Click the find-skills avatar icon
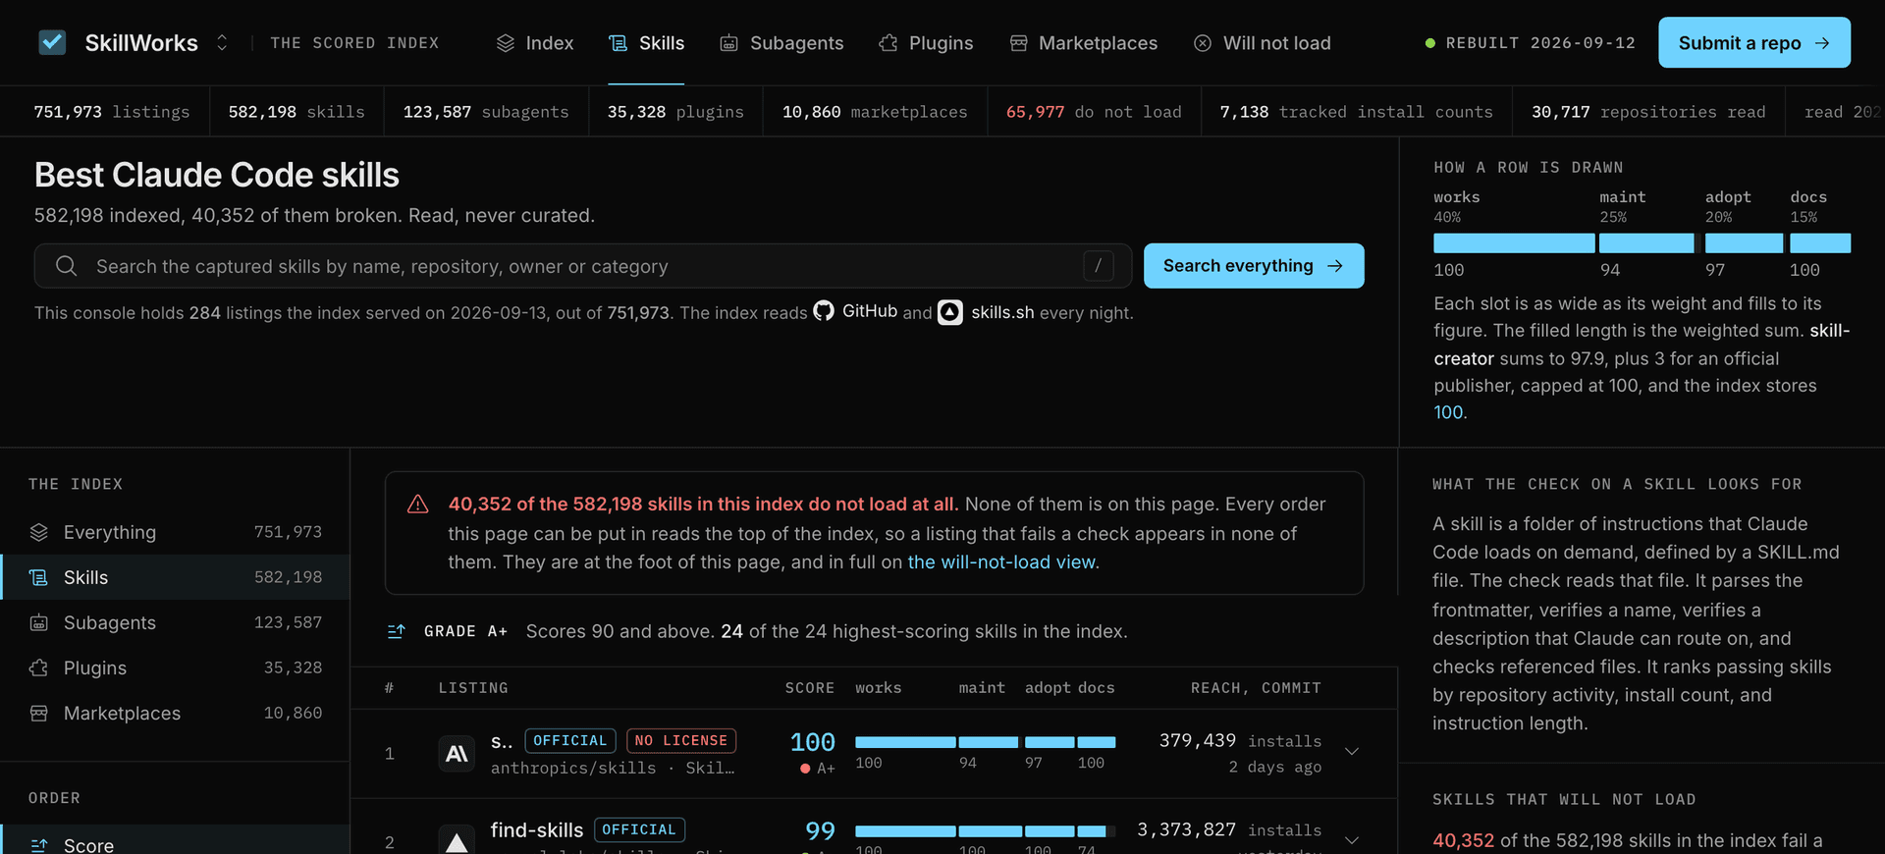Viewport: 1885px width, 854px height. (x=457, y=840)
